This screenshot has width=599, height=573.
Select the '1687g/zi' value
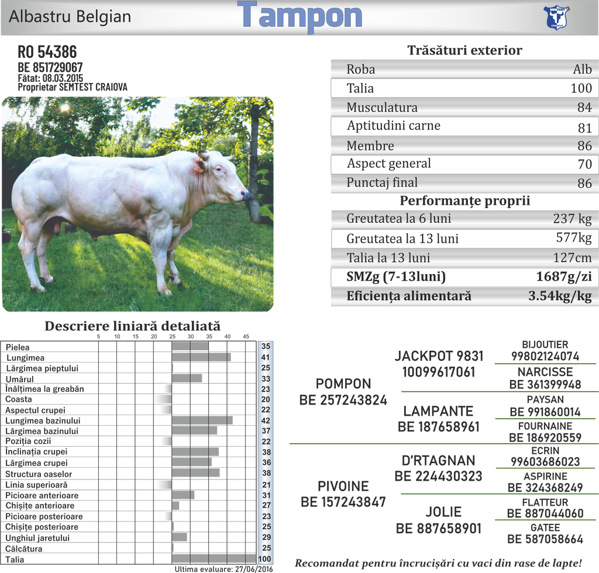564,277
